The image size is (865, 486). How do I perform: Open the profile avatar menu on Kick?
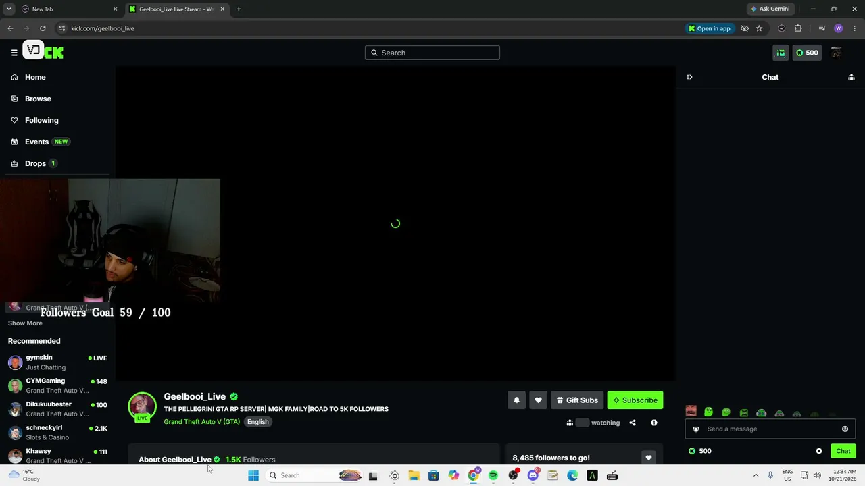(836, 53)
